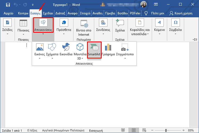Screen dimensions: 199x133
Task: Switch to Web Layout view
Action: (x=144, y=130)
